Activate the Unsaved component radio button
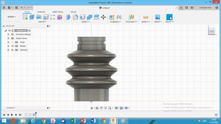 point(29,30)
